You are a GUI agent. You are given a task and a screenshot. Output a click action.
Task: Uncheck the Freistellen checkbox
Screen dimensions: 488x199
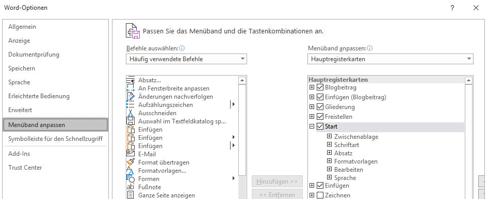[x=320, y=117]
